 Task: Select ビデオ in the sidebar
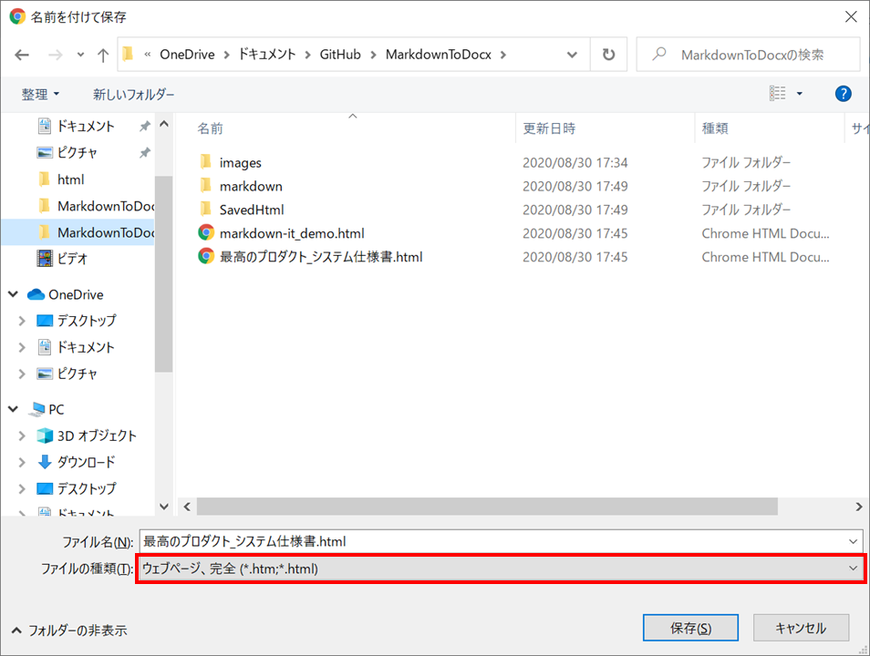pyautogui.click(x=73, y=259)
